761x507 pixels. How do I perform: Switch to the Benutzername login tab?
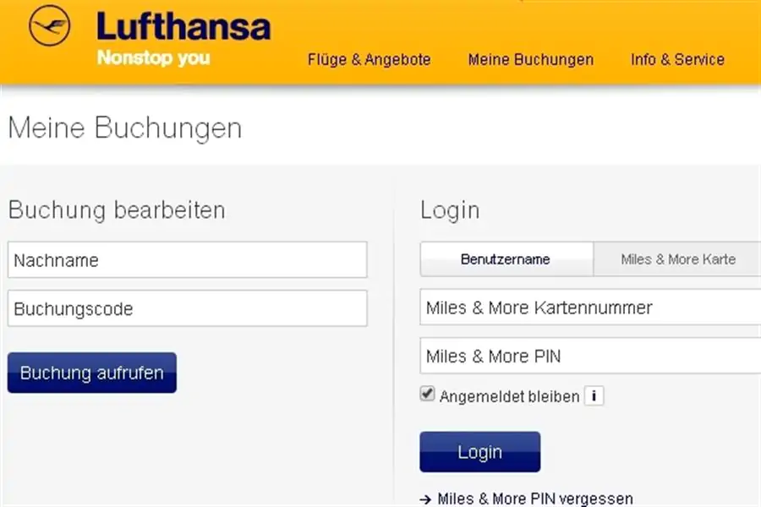pos(506,259)
